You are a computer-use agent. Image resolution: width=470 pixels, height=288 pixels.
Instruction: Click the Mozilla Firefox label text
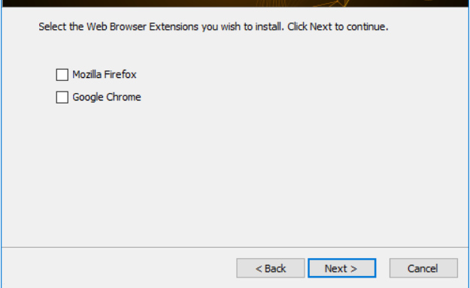coord(105,74)
